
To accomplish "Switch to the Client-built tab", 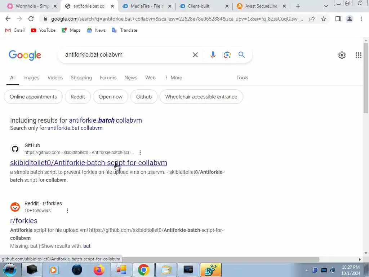I will 199,6.
